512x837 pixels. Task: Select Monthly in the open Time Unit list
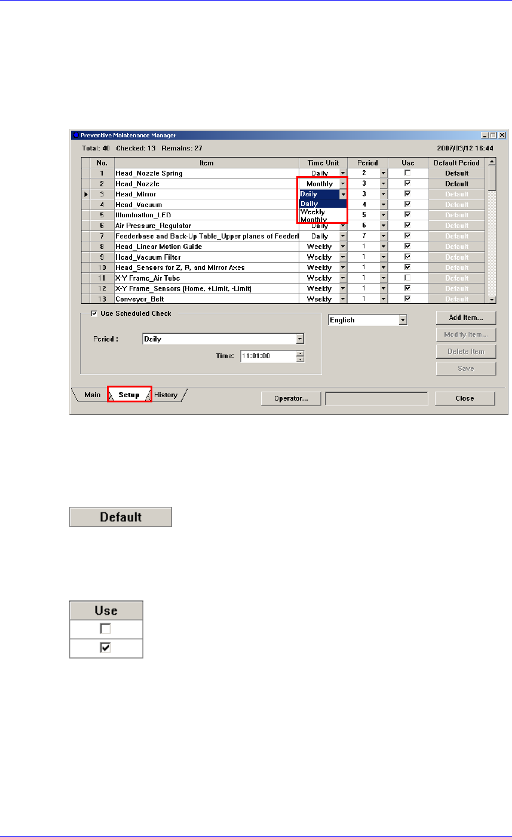tap(323, 220)
